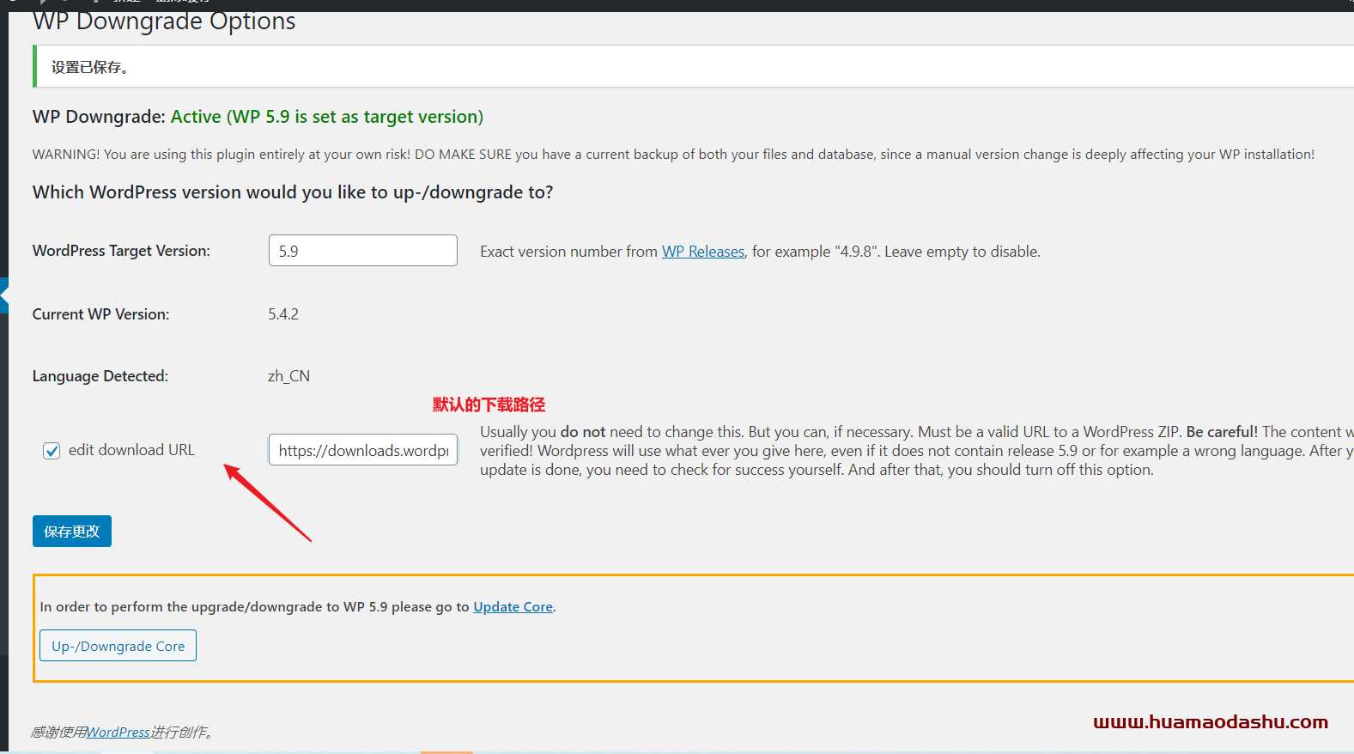
Task: Click the 设置已保存 notice text
Action: [90, 67]
